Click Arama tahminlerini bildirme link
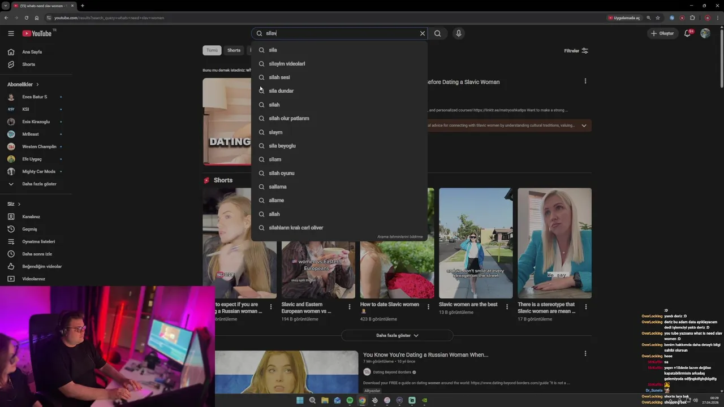Image resolution: width=724 pixels, height=407 pixels. click(x=400, y=237)
